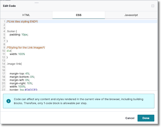This screenshot has width=161, height=127.
Task: Click the "margin-right: 10%;" line
Action: (21, 84)
